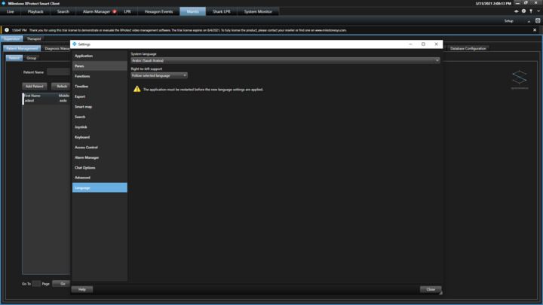Select the Timeline settings category

81,87
